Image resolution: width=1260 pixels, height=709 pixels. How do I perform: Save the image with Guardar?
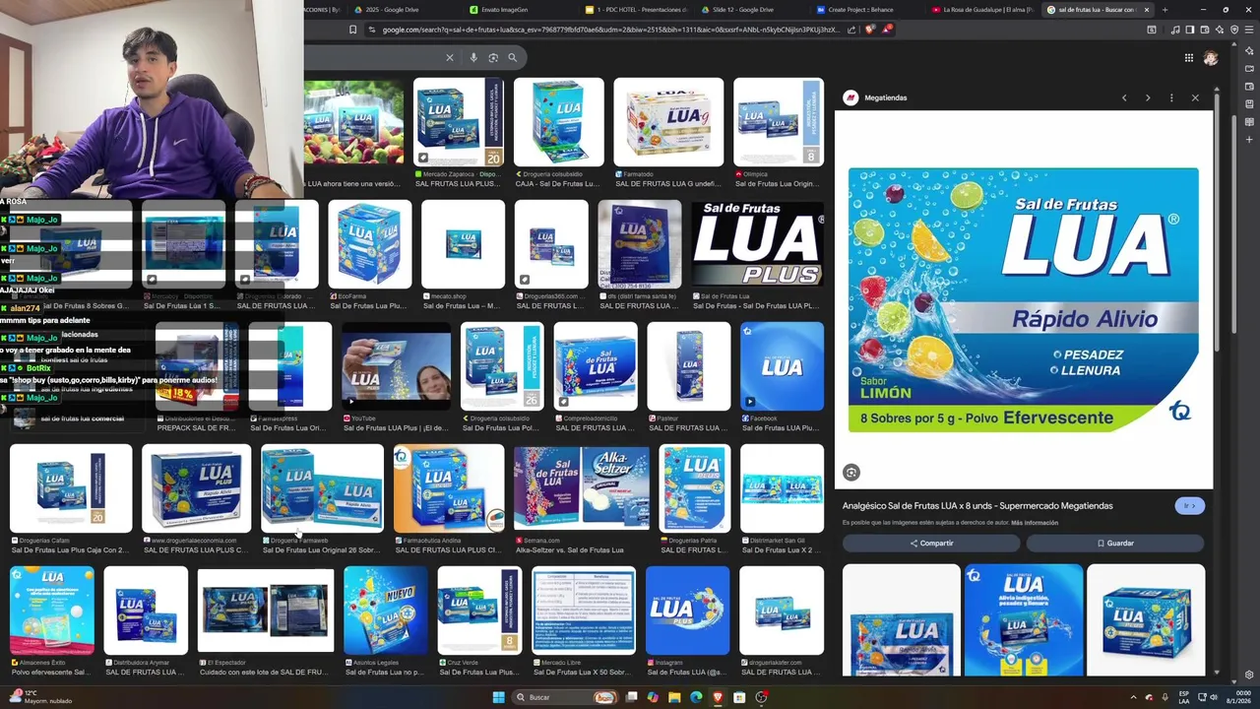[1115, 543]
